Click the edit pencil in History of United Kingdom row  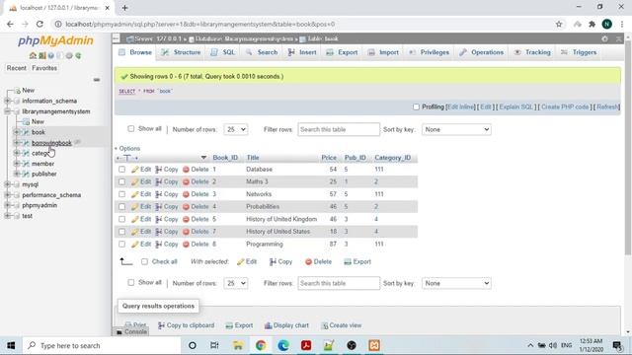[135, 219]
